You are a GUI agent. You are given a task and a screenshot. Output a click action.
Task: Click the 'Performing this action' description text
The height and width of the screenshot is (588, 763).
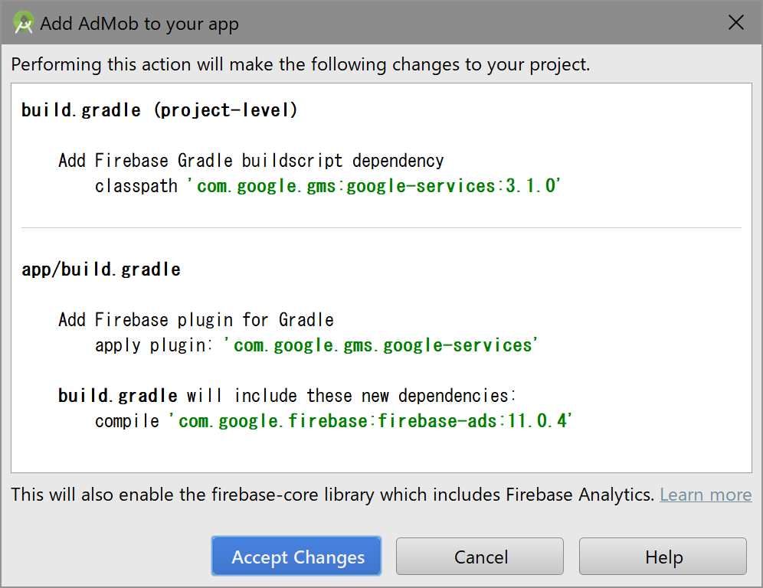300,64
